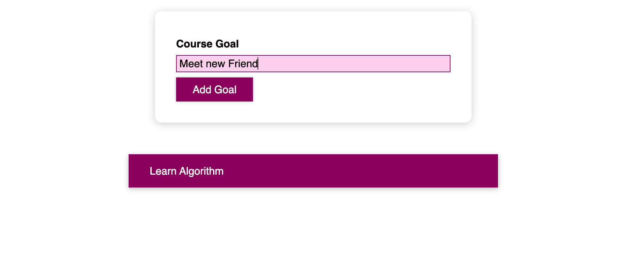
Task: Click the word 'Friend' in the input
Action: [x=243, y=64]
